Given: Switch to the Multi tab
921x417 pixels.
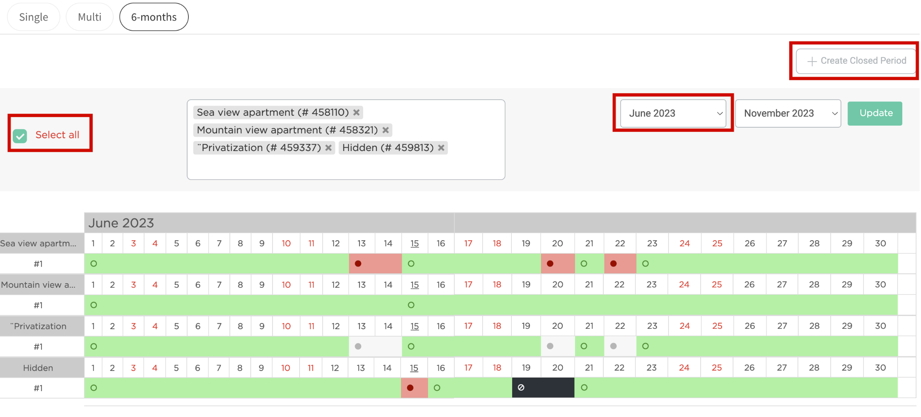Looking at the screenshot, I should 89,17.
